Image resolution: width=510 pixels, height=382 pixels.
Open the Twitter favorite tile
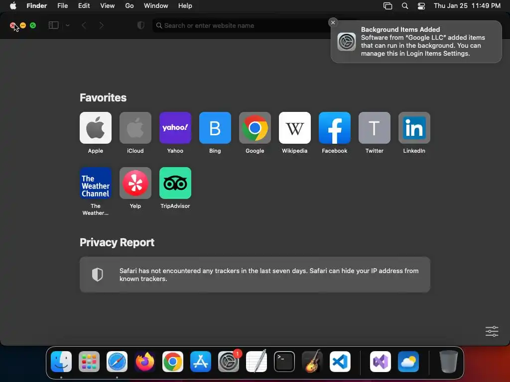375,128
